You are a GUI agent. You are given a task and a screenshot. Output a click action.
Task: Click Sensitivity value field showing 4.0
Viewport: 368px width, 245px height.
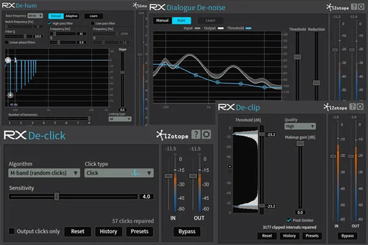coord(146,197)
